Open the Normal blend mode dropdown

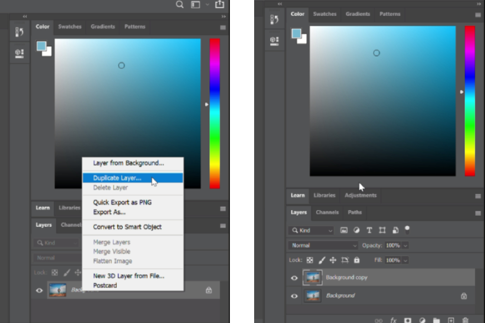pos(322,246)
